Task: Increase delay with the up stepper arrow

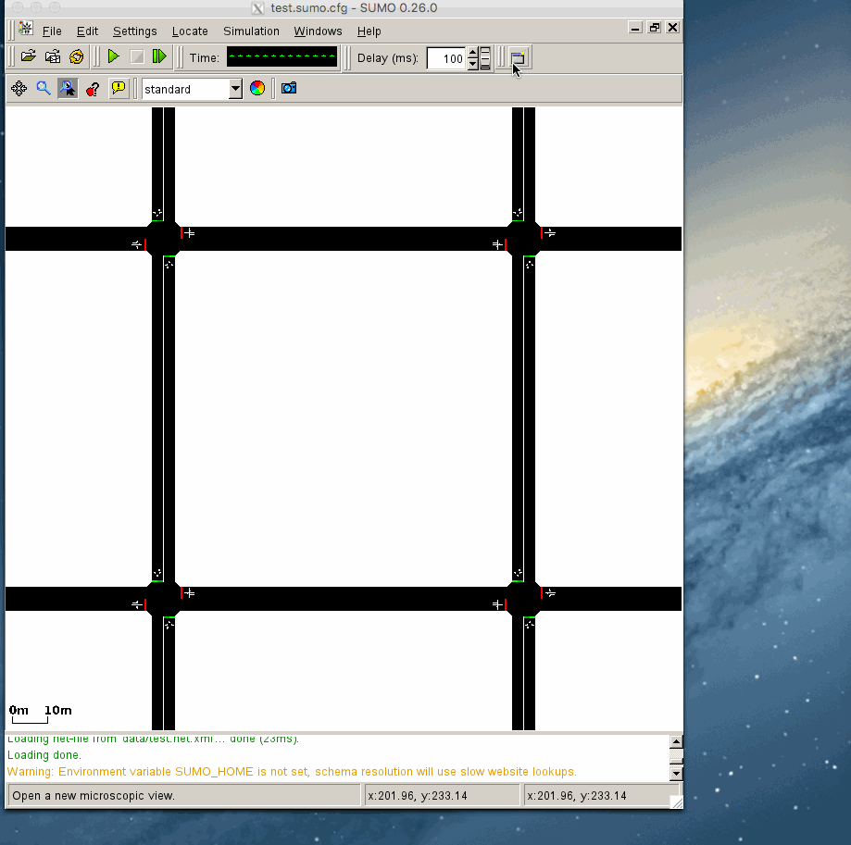Action: [x=472, y=54]
